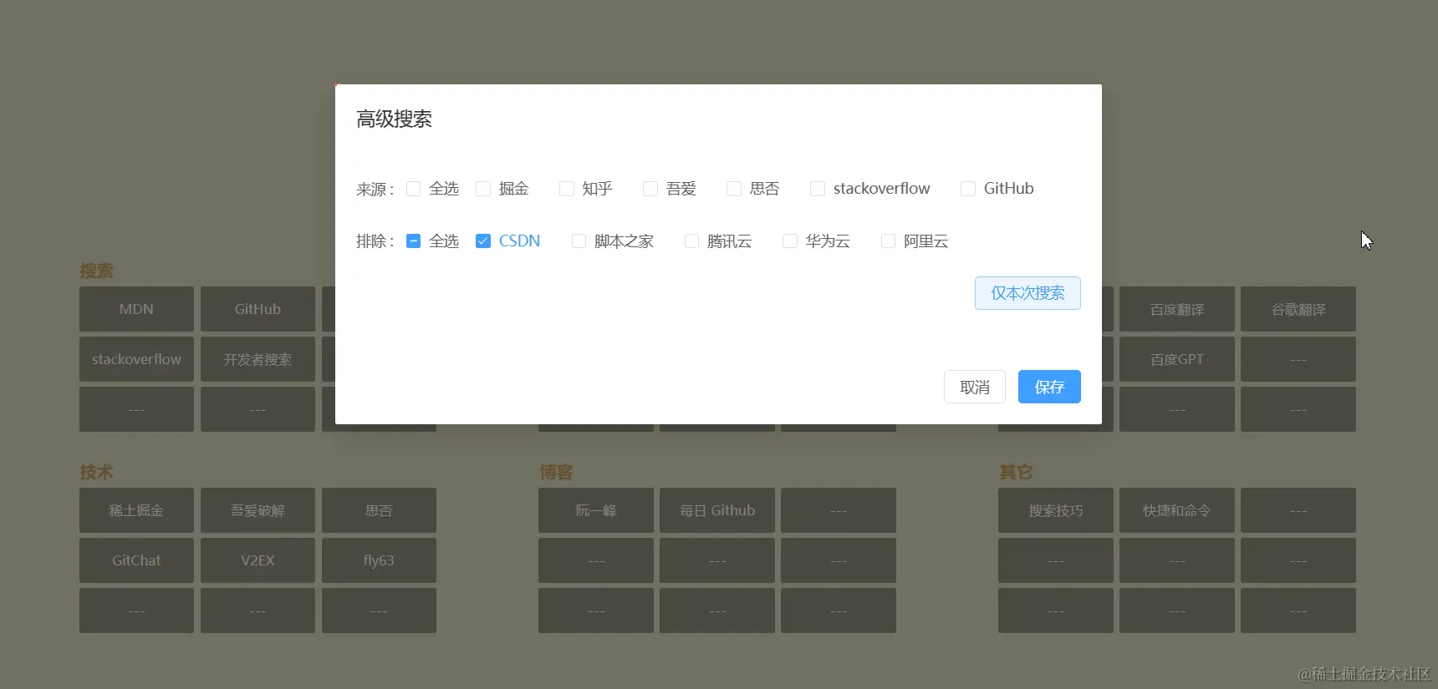
Task: Toggle 全选 in the 排除 row
Action: 413,241
